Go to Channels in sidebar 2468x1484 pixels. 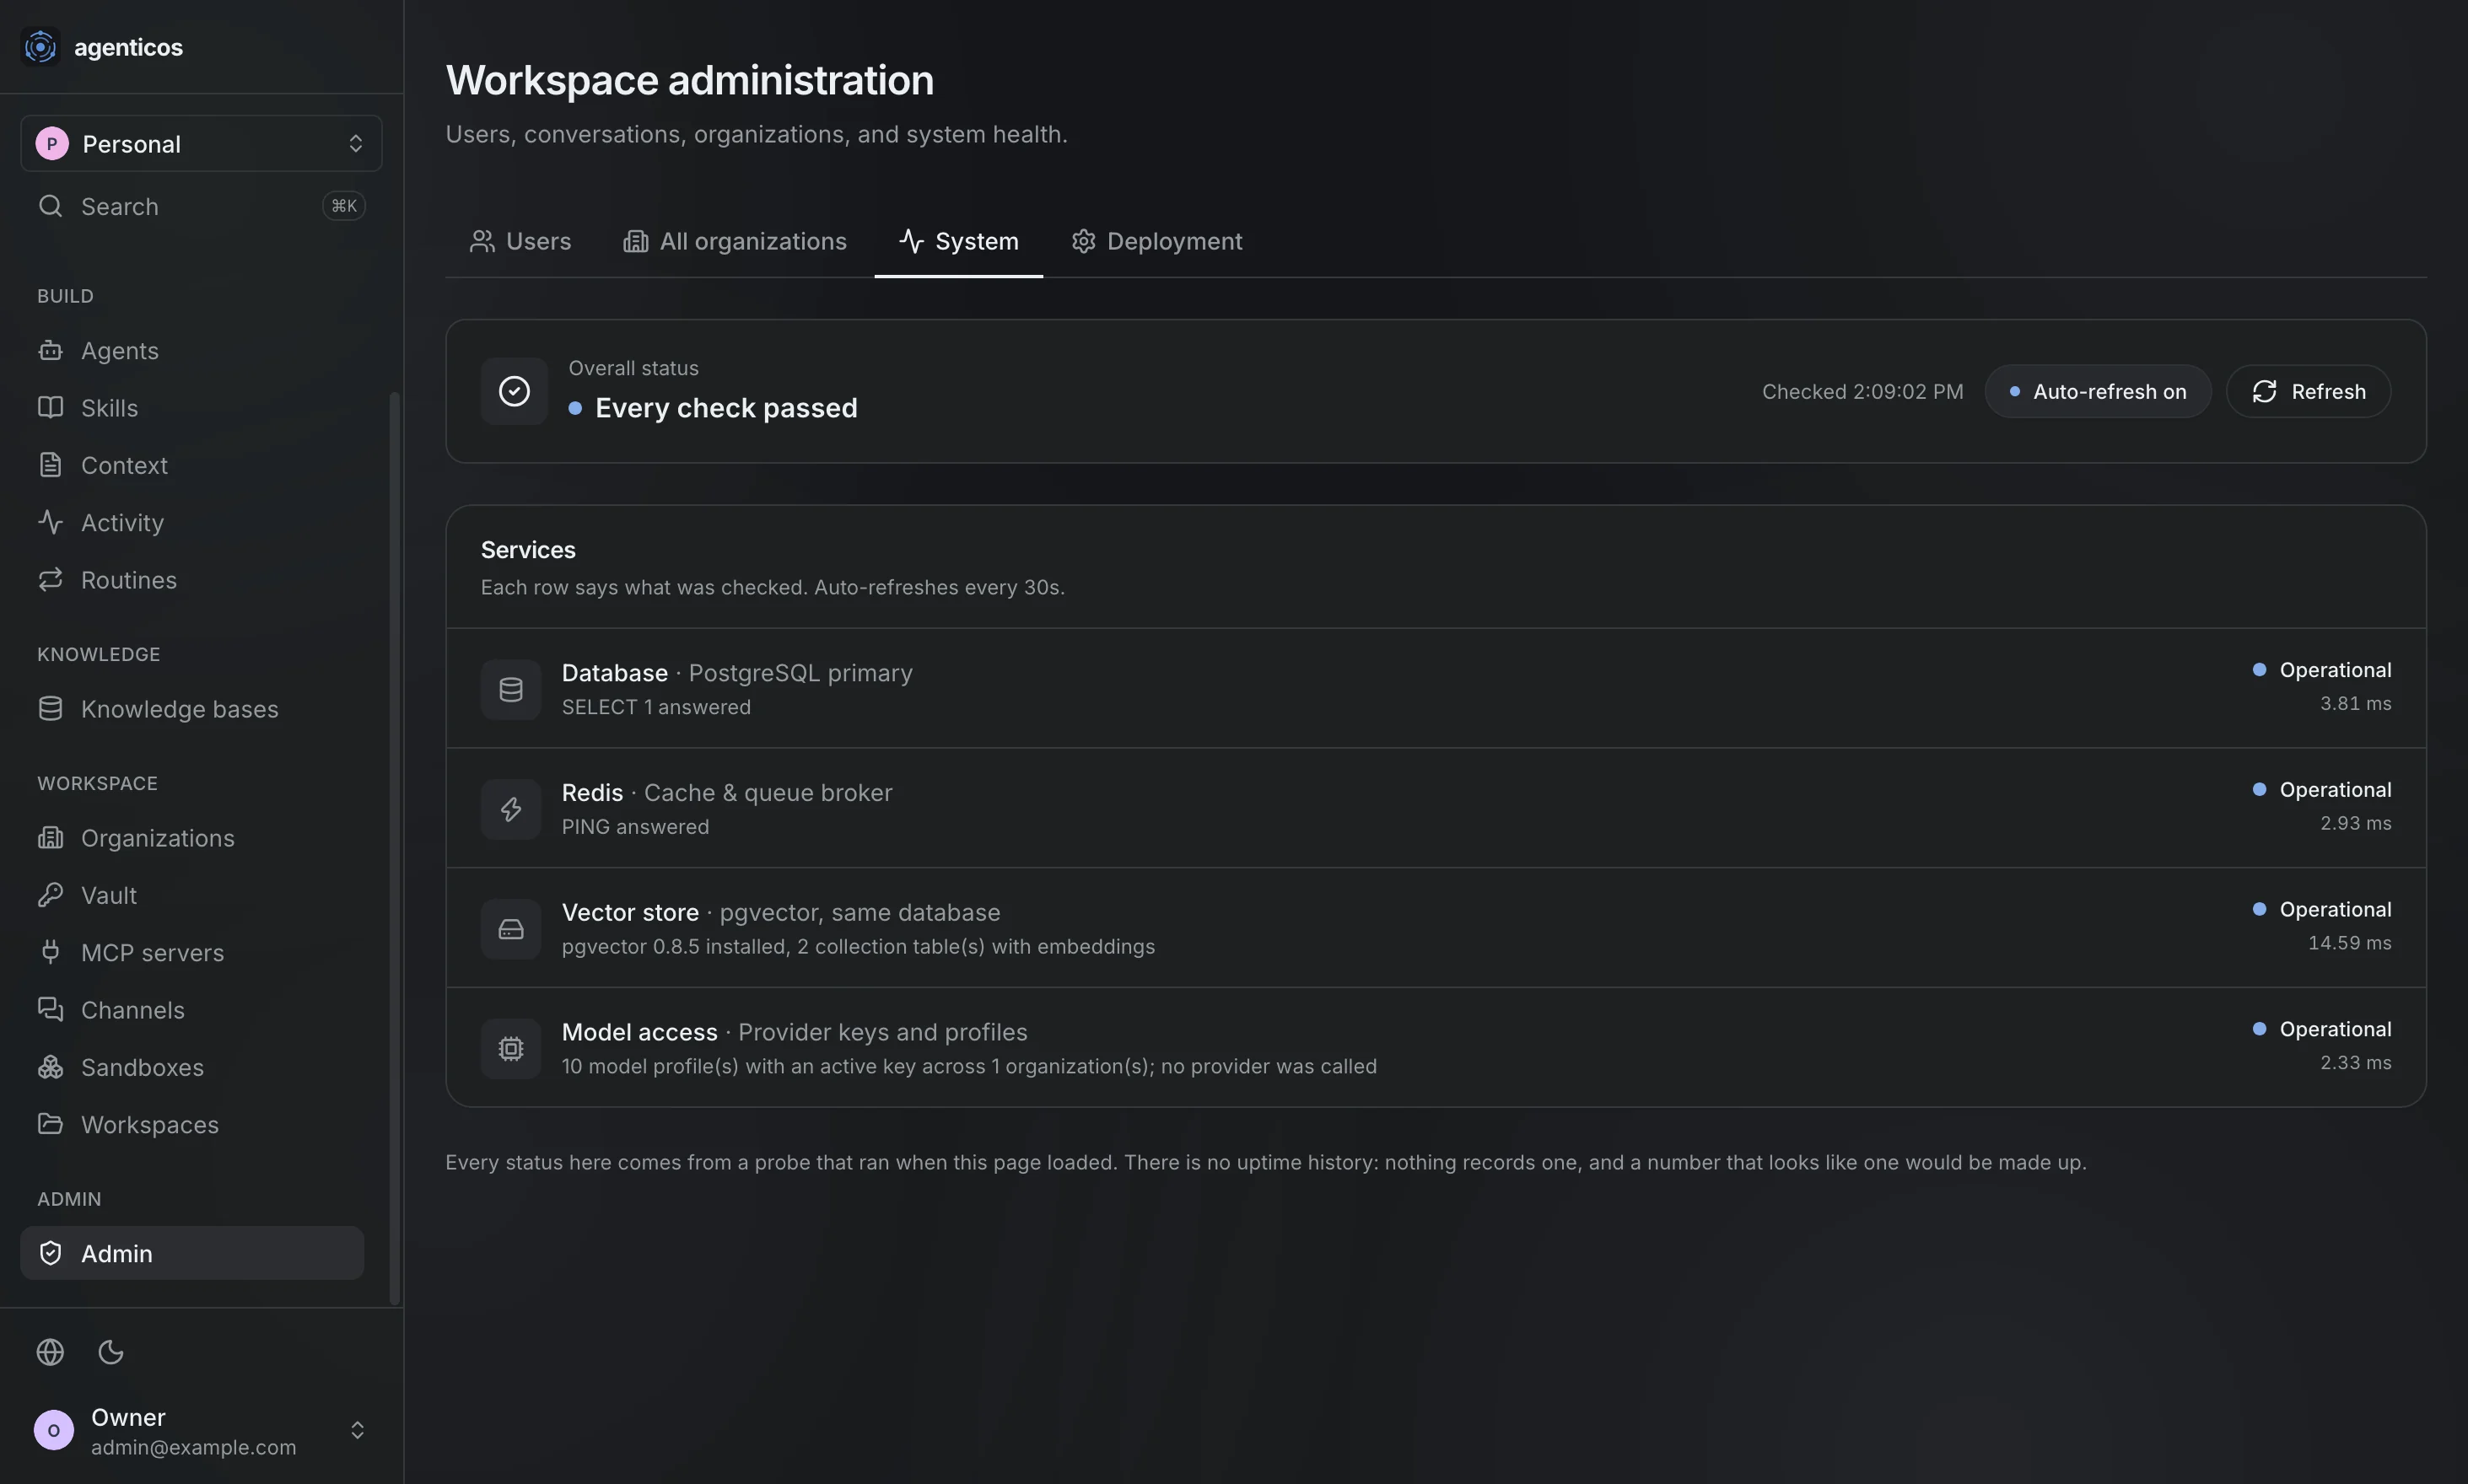192,1010
